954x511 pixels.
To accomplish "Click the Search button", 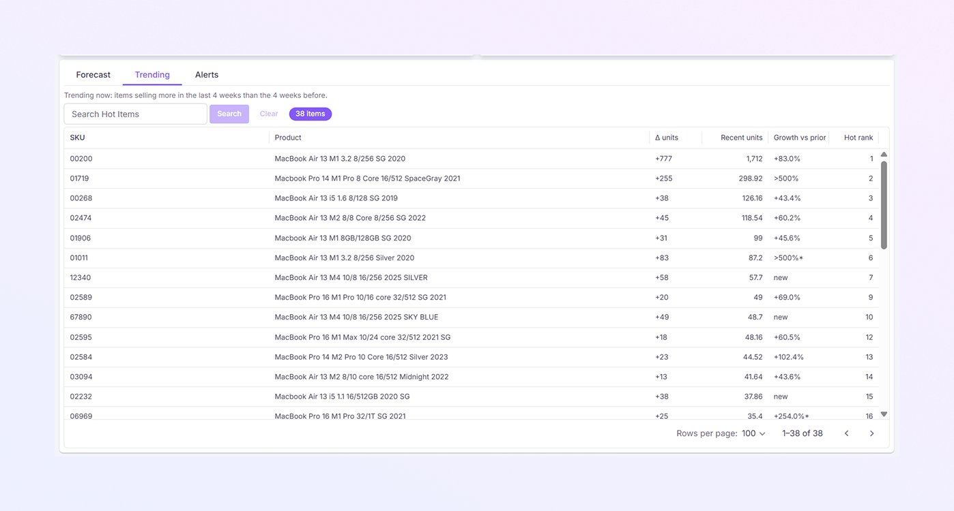I will tap(229, 114).
